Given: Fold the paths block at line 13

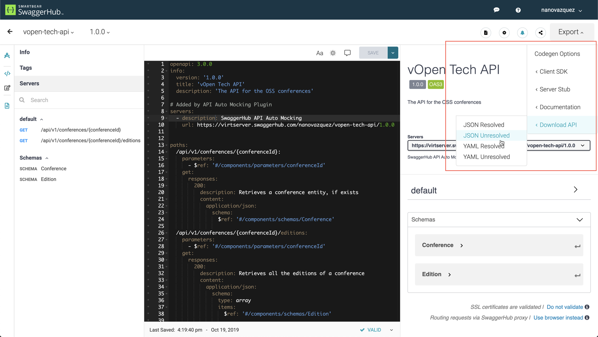Looking at the screenshot, I should point(166,145).
